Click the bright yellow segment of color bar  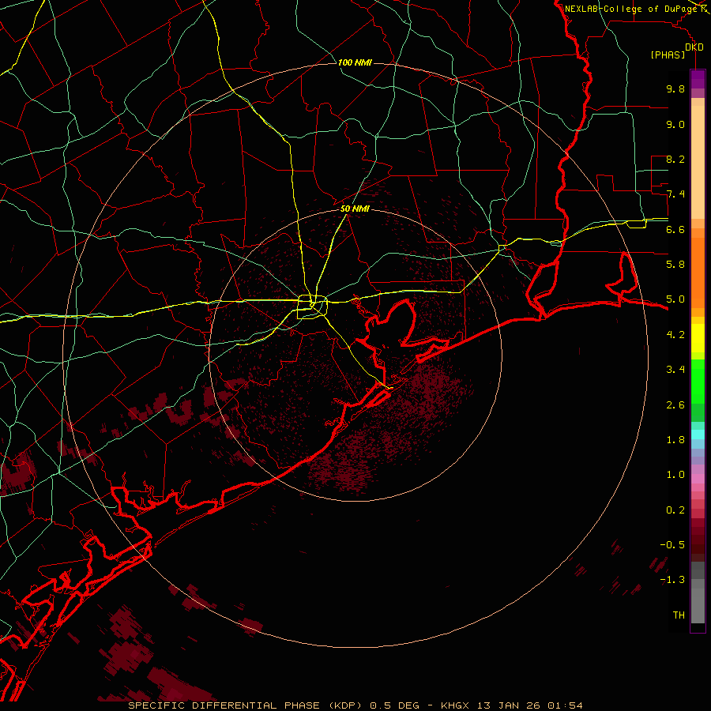[698, 338]
